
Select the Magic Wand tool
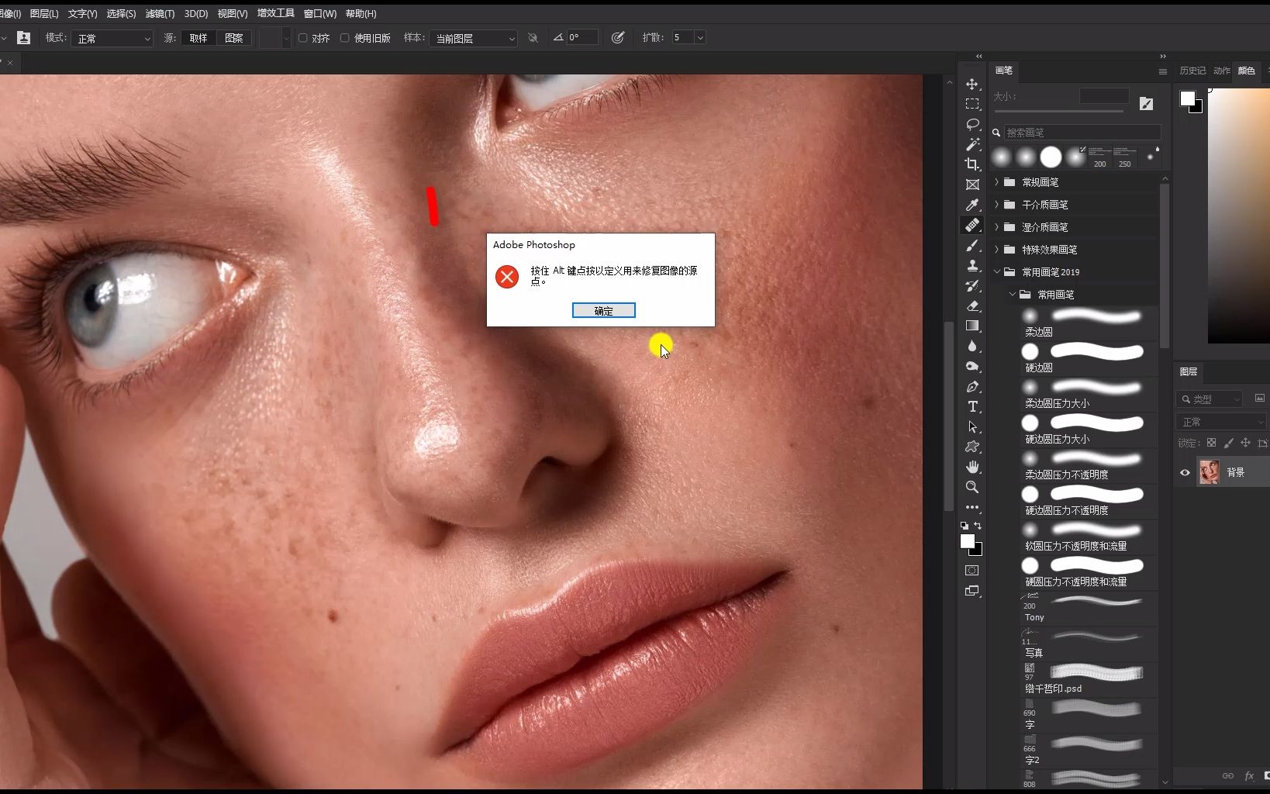tap(972, 144)
